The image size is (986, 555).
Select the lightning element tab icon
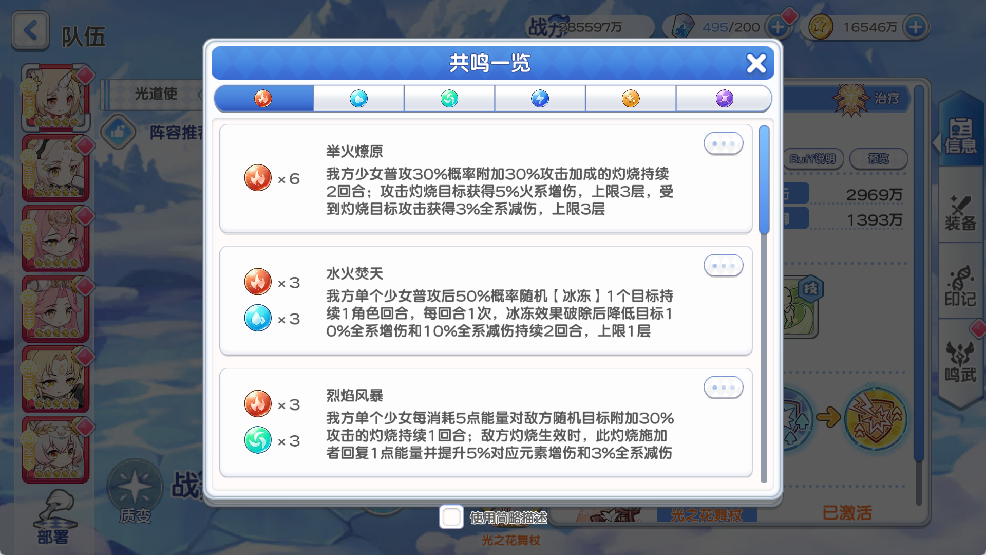click(x=540, y=98)
